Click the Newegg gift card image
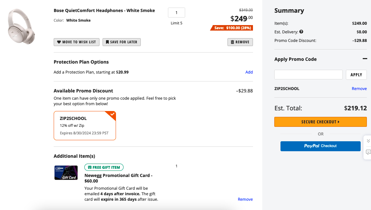The image size is (371, 210). click(x=65, y=173)
